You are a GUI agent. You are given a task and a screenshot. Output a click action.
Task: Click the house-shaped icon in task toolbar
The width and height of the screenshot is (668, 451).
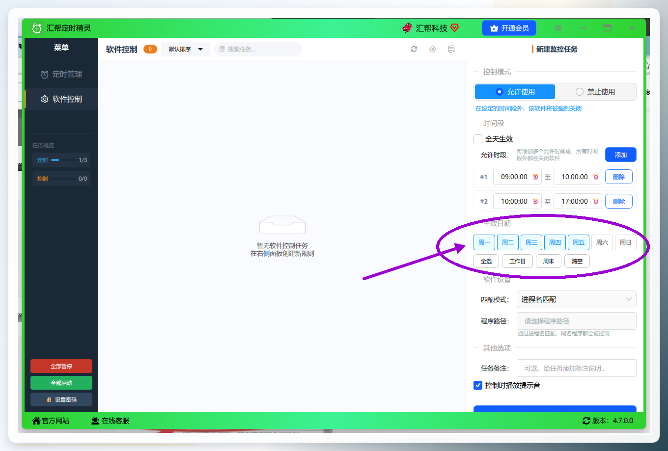tap(433, 49)
